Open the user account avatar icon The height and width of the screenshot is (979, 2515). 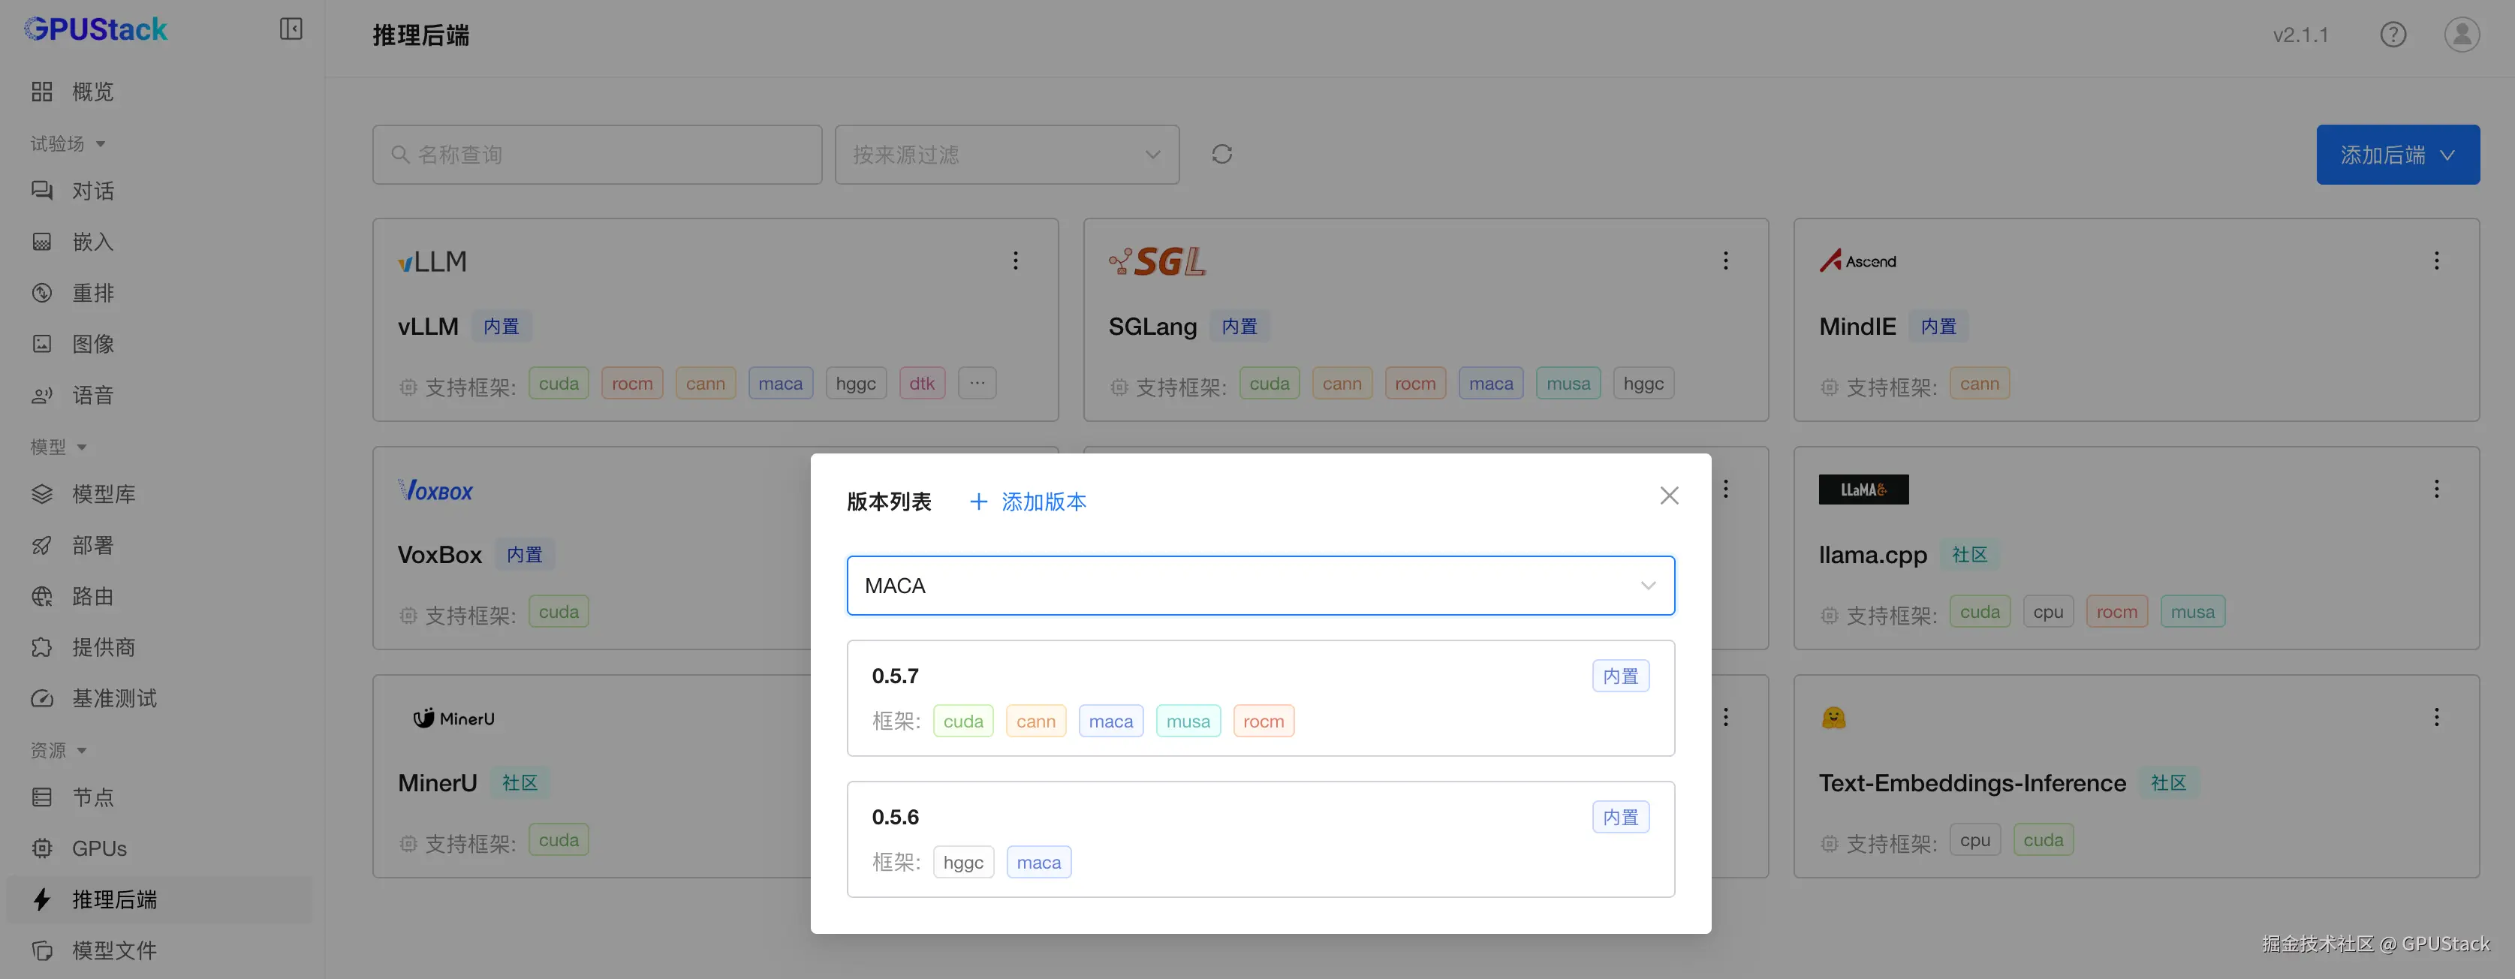(x=2461, y=35)
